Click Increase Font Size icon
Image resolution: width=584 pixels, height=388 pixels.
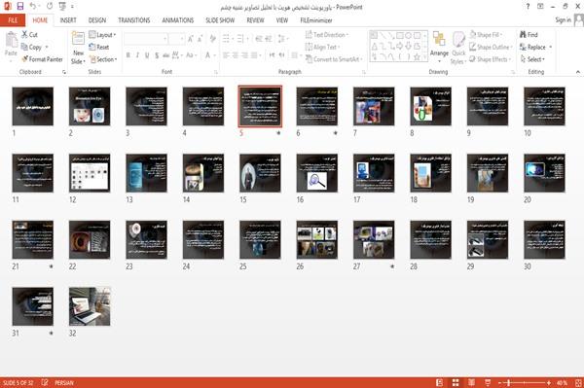point(191,38)
